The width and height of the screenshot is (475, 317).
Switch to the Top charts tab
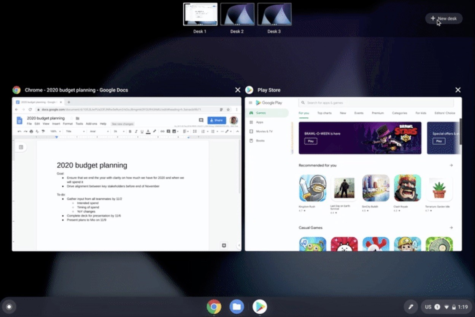(x=324, y=113)
